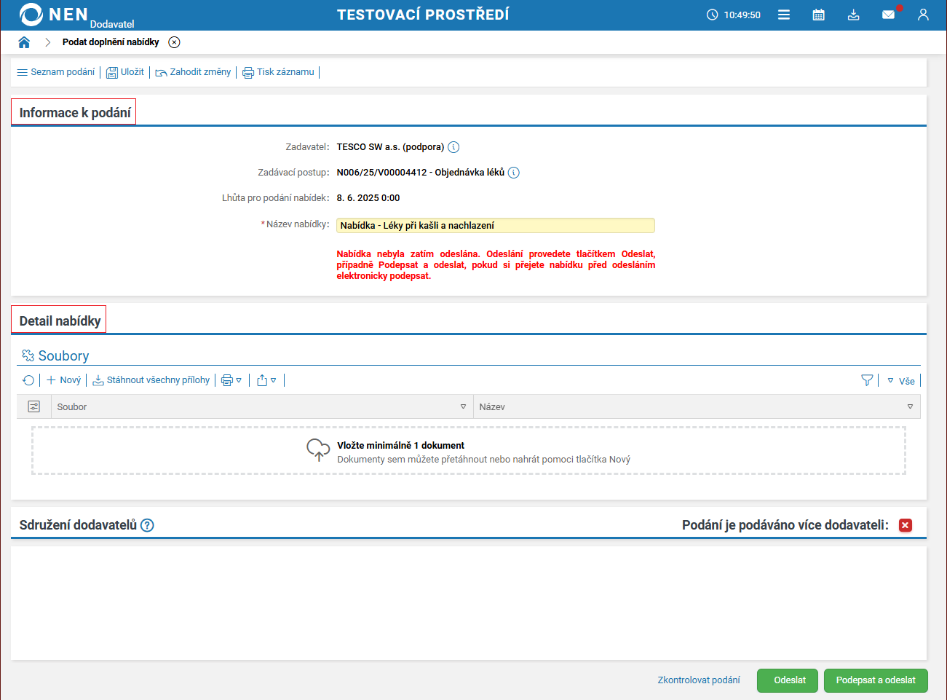
Task: Click the Soubory section title
Action: tap(63, 356)
